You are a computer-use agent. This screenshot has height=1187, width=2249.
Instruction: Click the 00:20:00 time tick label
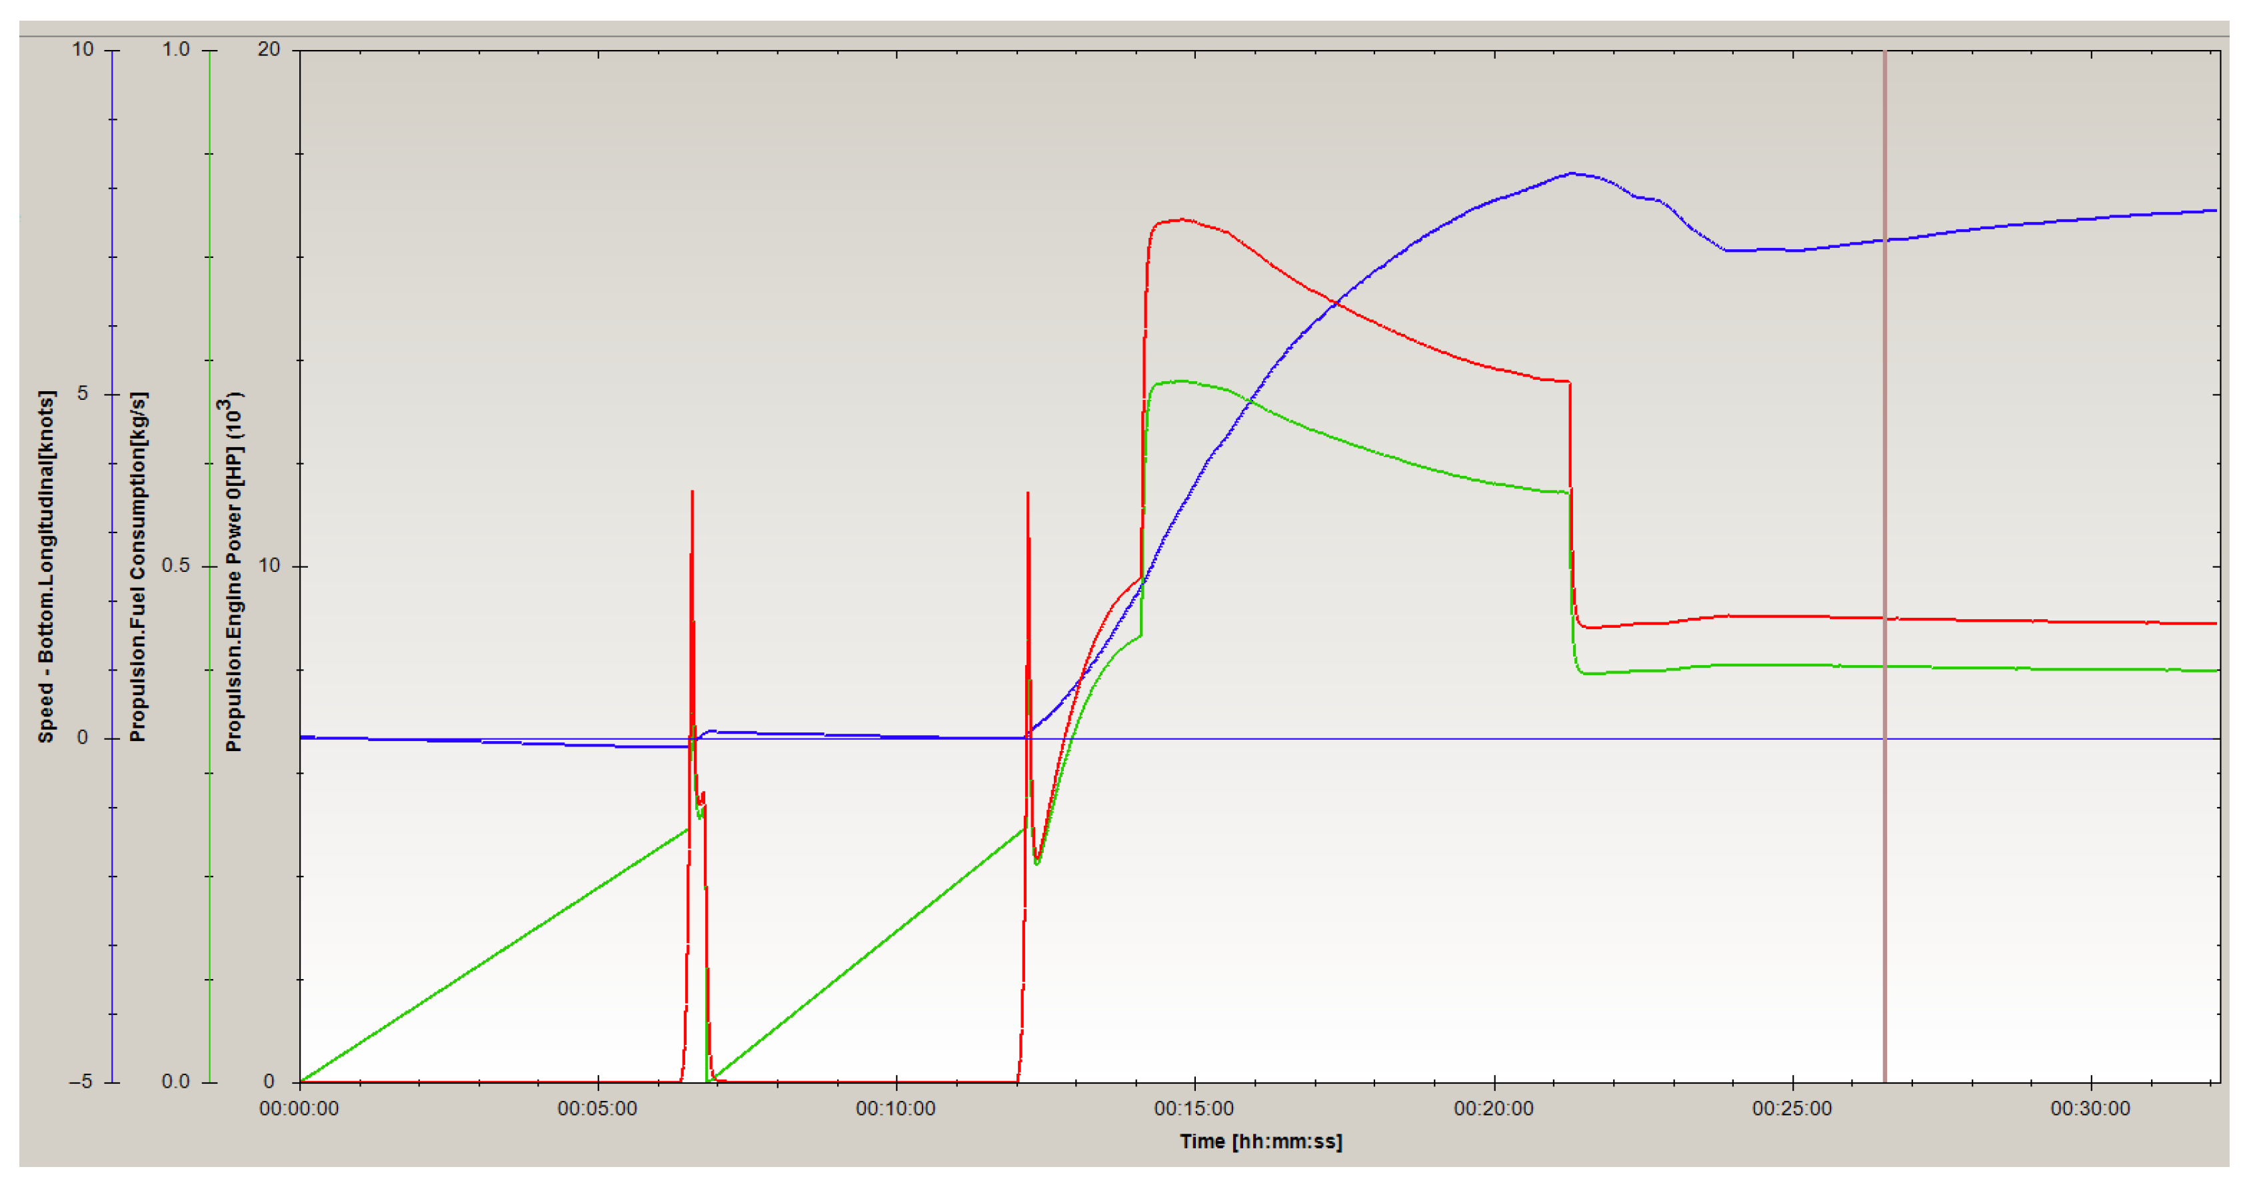tap(1493, 1108)
